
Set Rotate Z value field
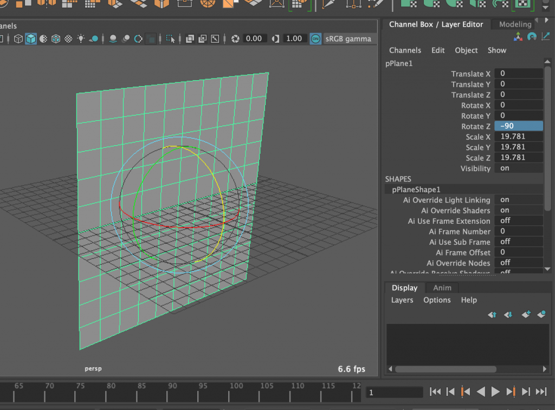pos(518,126)
